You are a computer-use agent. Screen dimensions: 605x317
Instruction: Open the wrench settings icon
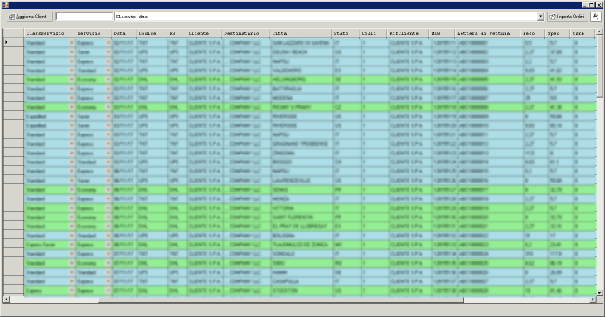click(596, 17)
